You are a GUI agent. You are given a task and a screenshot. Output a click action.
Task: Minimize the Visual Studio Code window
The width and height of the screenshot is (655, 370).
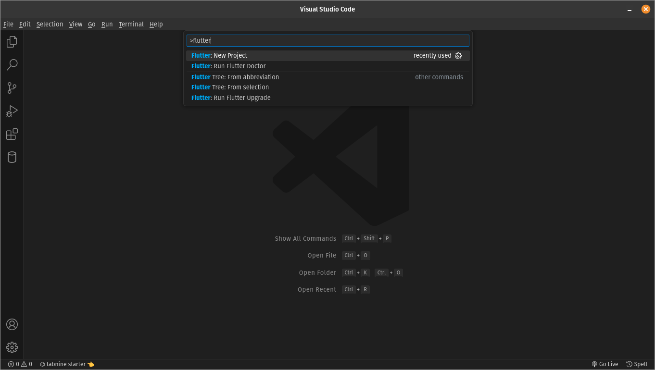point(630,9)
